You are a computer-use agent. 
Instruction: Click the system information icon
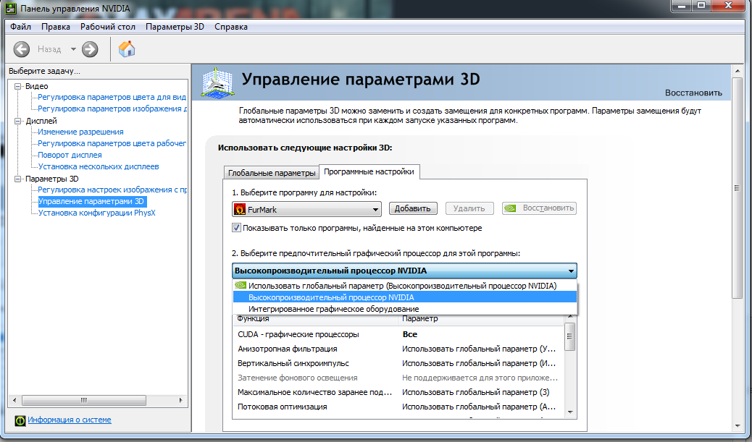pyautogui.click(x=20, y=420)
